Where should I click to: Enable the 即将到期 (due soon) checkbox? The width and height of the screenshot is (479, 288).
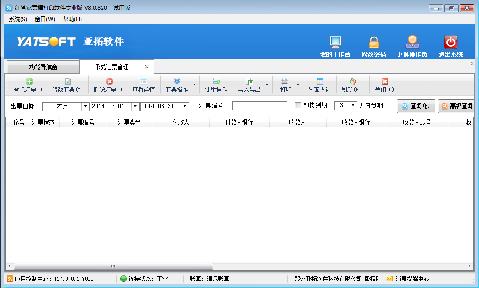(x=298, y=106)
